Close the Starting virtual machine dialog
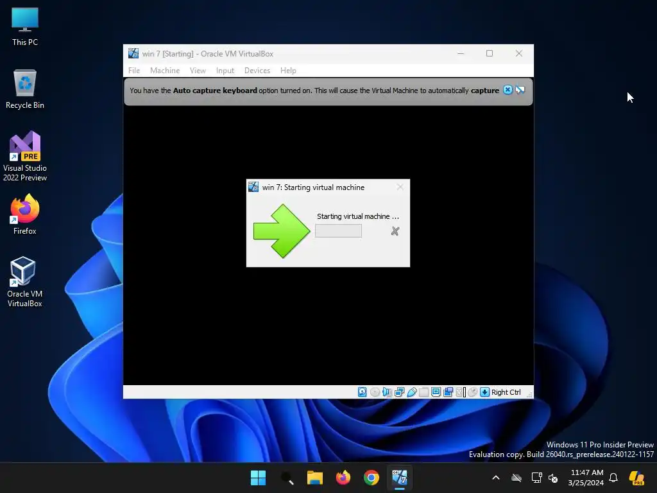The height and width of the screenshot is (493, 657). [x=400, y=187]
